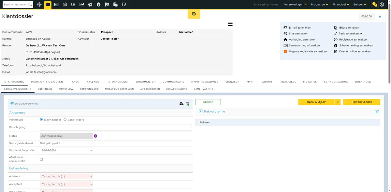Open the Verzekeringen menu
The image size is (391, 192).
point(296,5)
